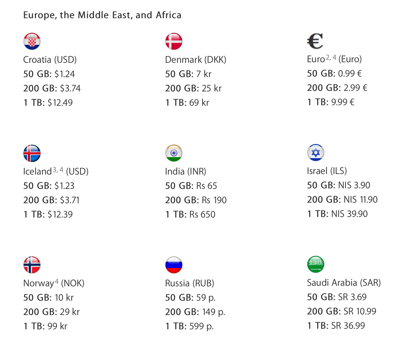Click the India flag icon
This screenshot has height=337, width=405.
(174, 153)
